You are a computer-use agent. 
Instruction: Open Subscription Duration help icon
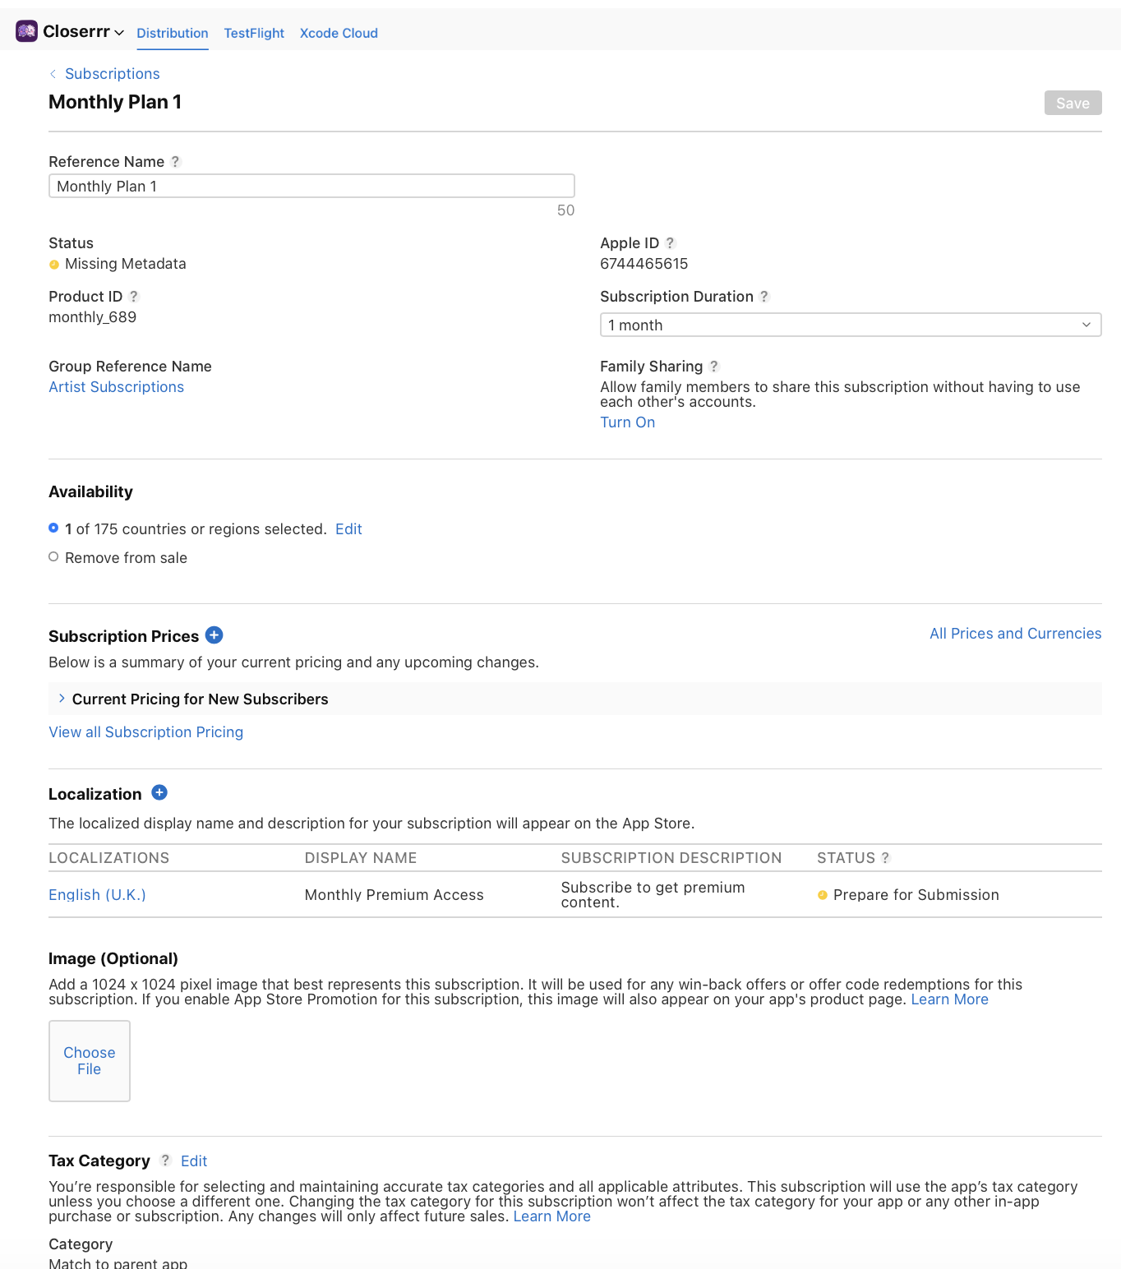pyautogui.click(x=764, y=297)
